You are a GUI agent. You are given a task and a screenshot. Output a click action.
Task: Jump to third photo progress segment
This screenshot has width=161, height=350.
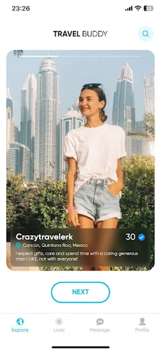tap(121, 56)
